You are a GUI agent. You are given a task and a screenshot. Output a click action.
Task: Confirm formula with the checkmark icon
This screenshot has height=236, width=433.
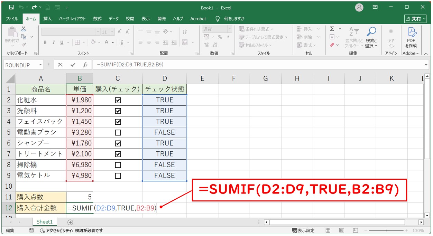73,65
